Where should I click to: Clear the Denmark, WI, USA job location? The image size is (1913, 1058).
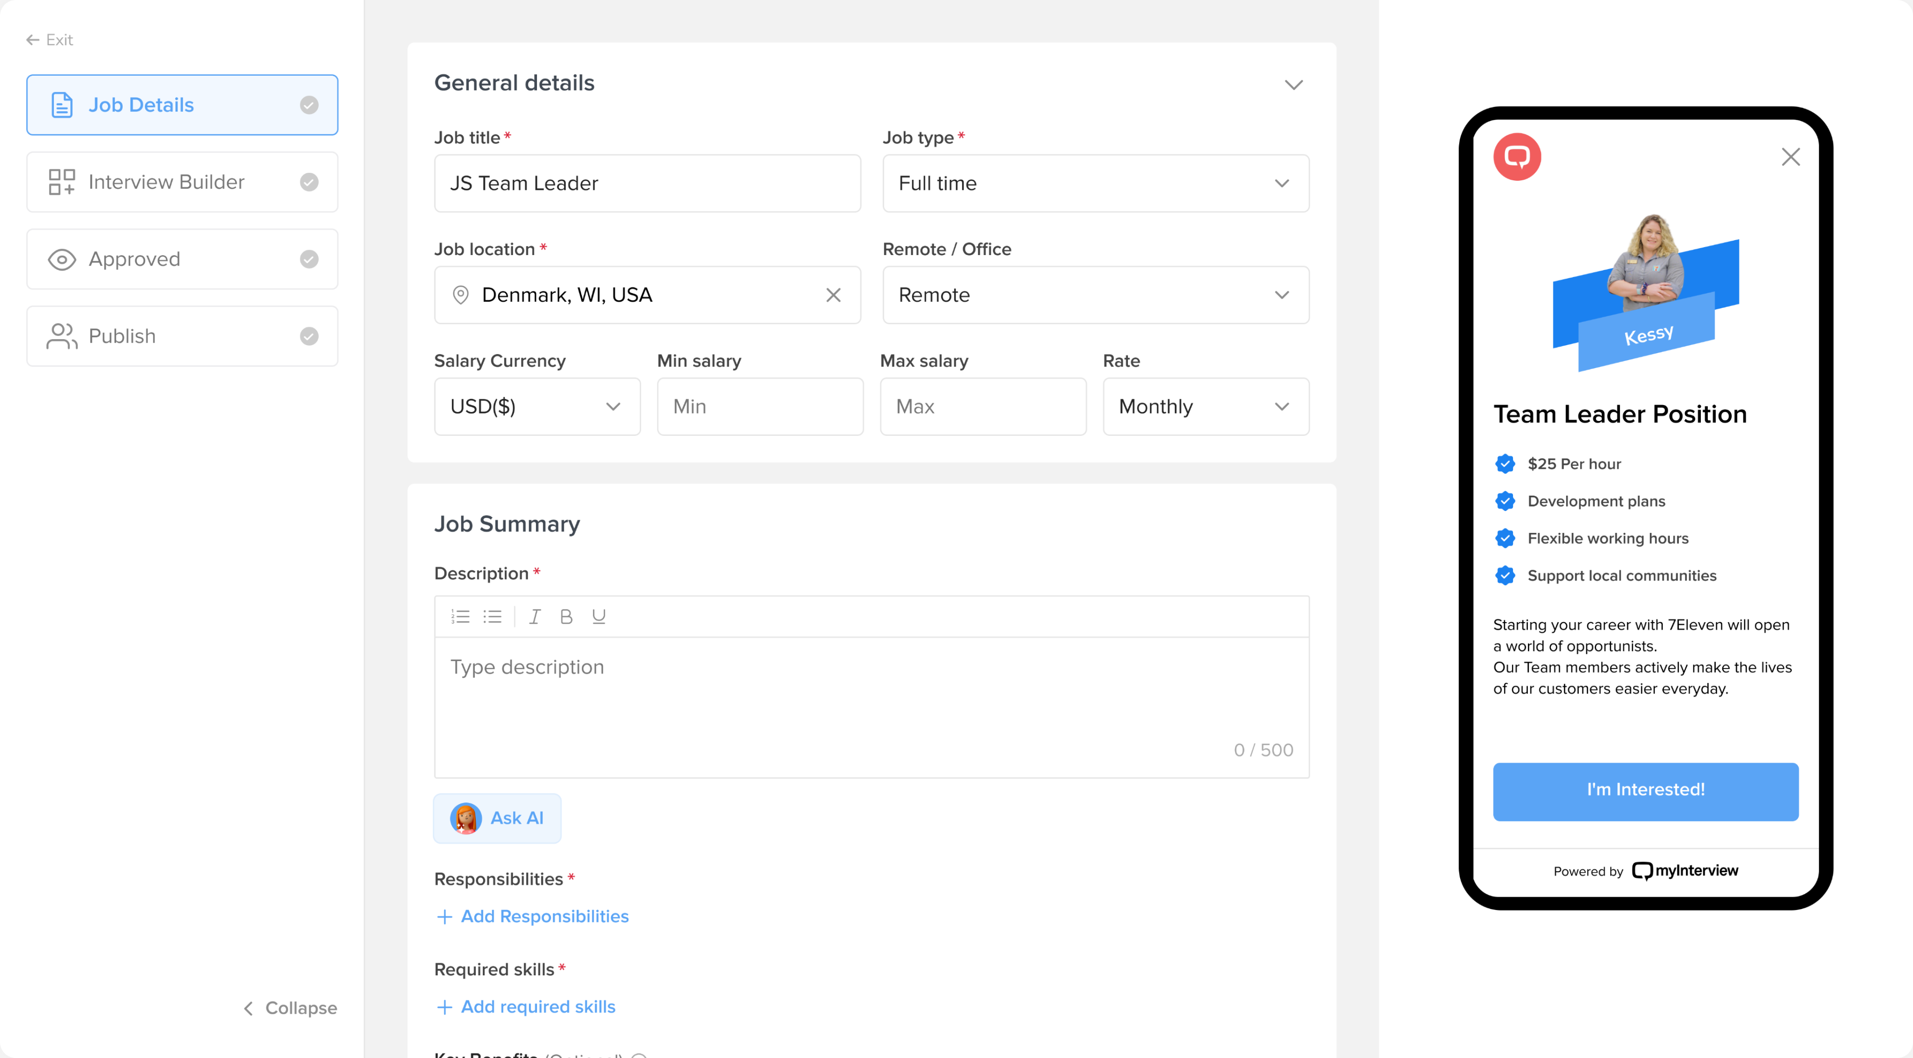coord(834,295)
